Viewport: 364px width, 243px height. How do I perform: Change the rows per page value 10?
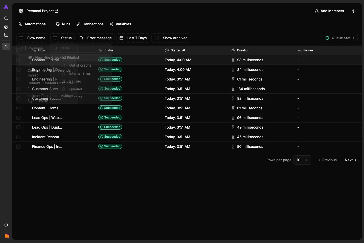click(x=302, y=160)
